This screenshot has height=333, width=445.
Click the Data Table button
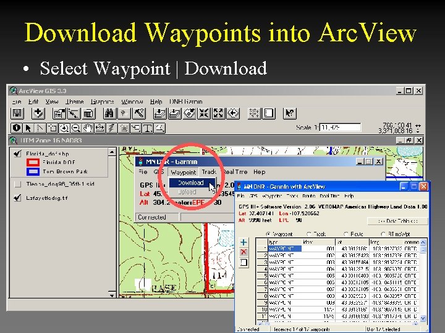coord(397,221)
